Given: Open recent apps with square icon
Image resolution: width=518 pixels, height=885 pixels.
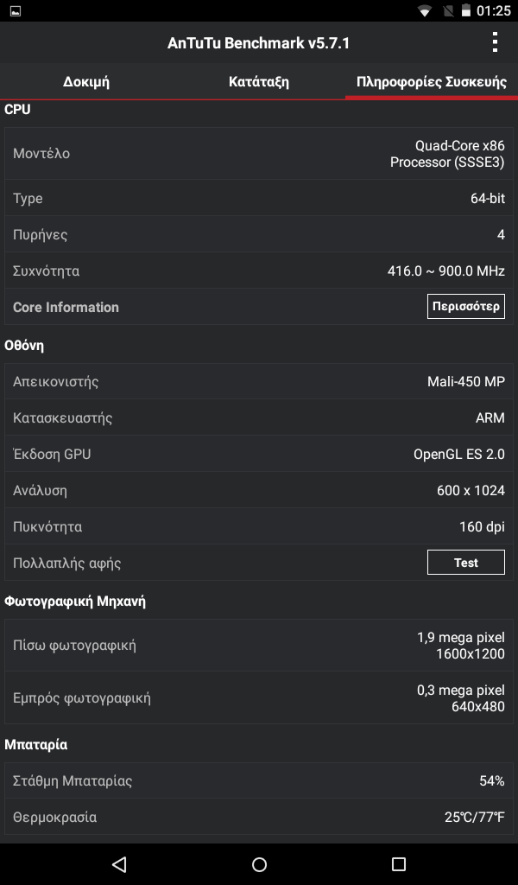Looking at the screenshot, I should tap(399, 864).
